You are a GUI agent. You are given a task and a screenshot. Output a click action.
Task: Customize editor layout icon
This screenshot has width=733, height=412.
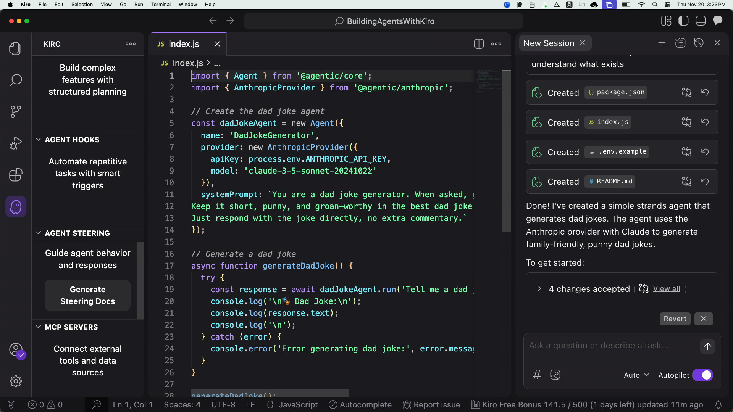[666, 21]
